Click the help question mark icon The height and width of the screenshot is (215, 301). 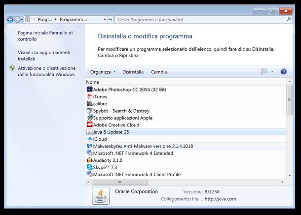[x=284, y=72]
